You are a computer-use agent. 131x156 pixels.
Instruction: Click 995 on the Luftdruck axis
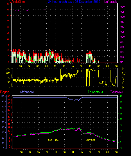click(x=121, y=42)
